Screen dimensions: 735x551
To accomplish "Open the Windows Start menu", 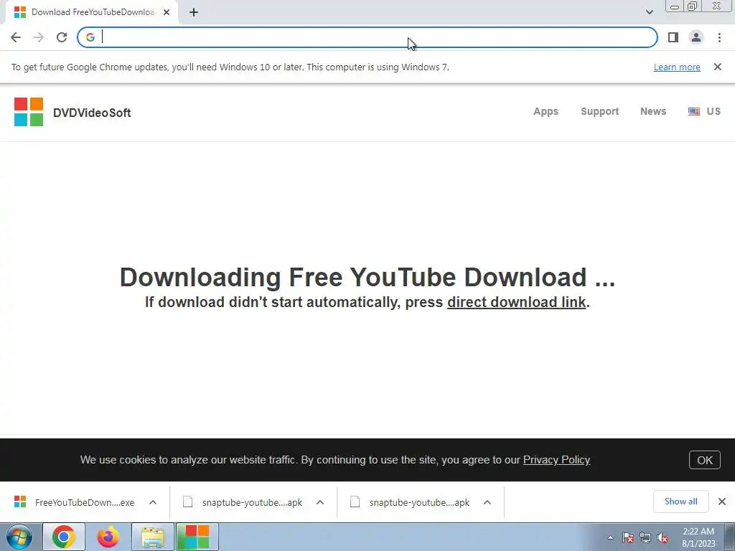I will coord(19,537).
